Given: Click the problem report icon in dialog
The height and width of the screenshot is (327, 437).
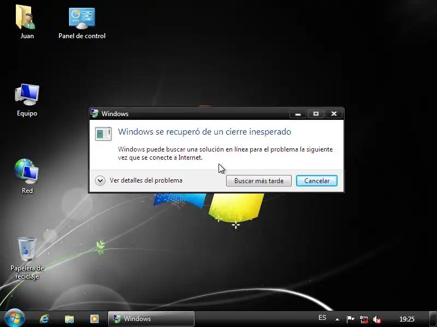Looking at the screenshot, I should 103,134.
